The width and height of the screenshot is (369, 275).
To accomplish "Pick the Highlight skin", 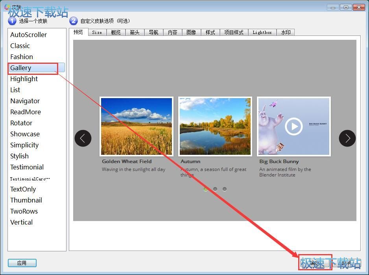I will pyautogui.click(x=37, y=79).
